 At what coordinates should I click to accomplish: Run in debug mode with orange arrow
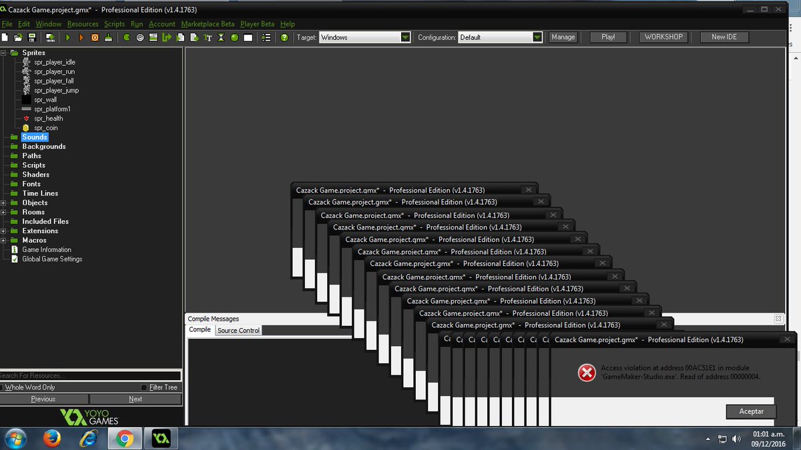point(81,37)
